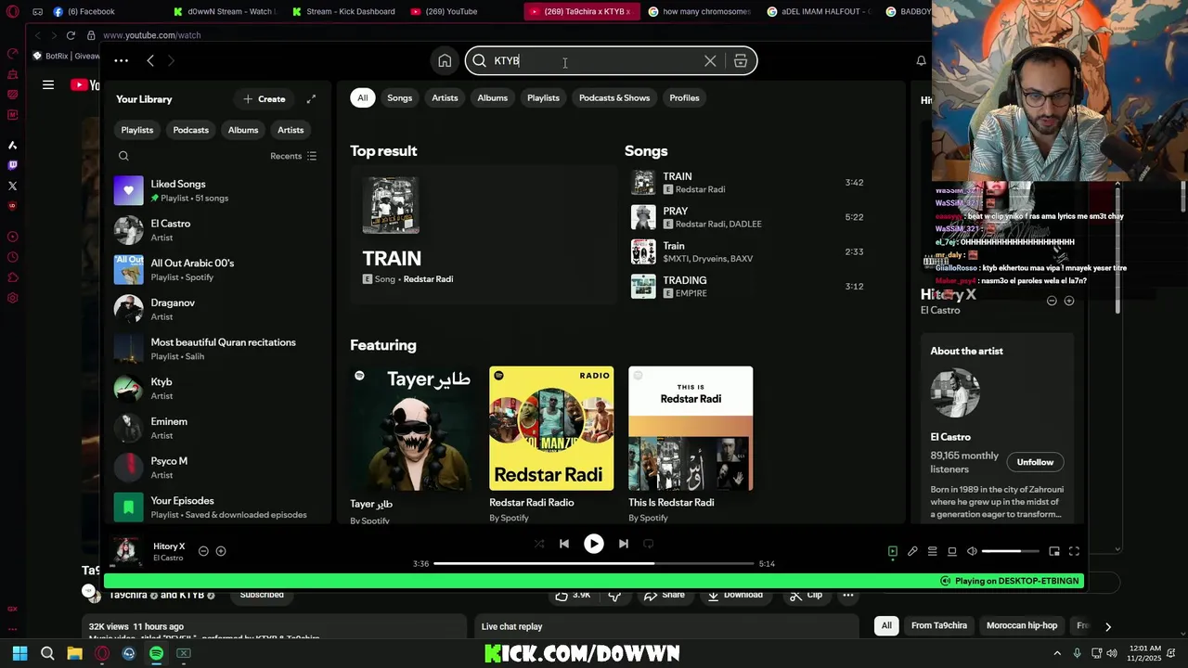Clear the KTYB search field
Screen dimensions: 1188x668
pyautogui.click(x=710, y=61)
